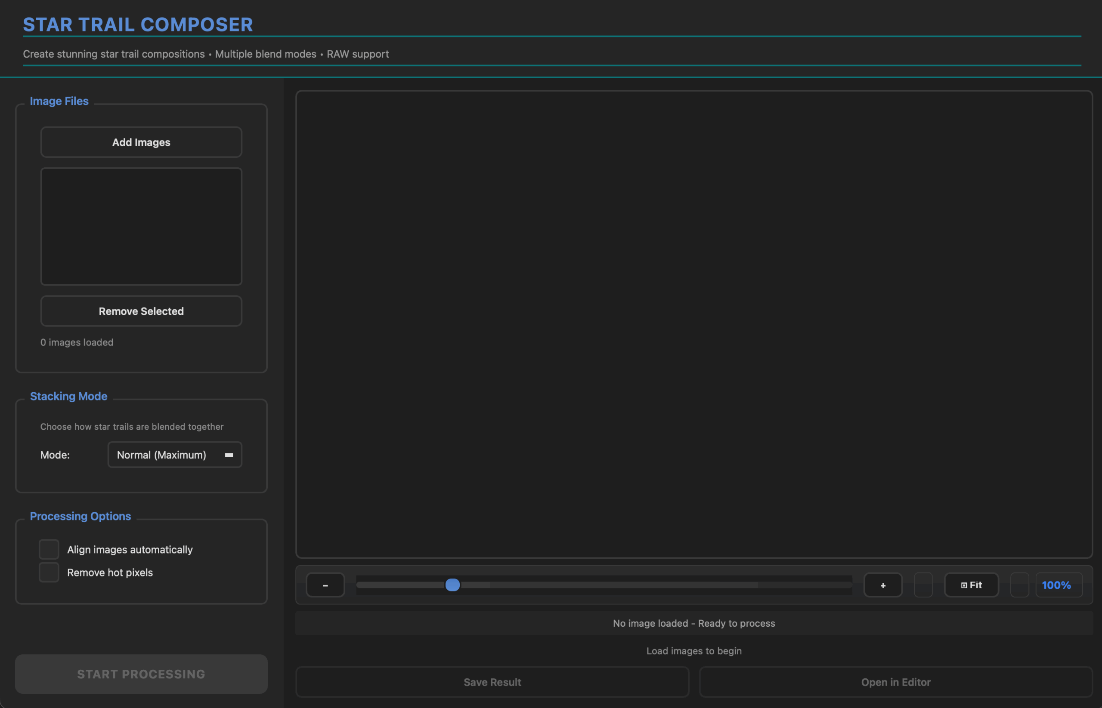Click the Image Files section header
The width and height of the screenshot is (1102, 708).
[59, 101]
